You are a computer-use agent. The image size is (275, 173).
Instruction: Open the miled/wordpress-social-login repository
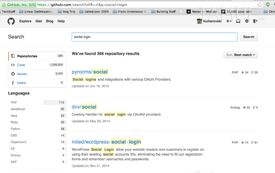(106, 142)
